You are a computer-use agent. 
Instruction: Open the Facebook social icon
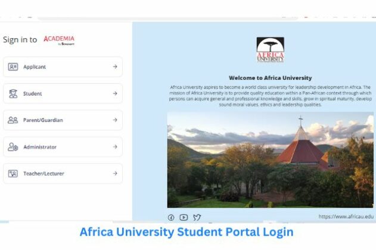[171, 217]
